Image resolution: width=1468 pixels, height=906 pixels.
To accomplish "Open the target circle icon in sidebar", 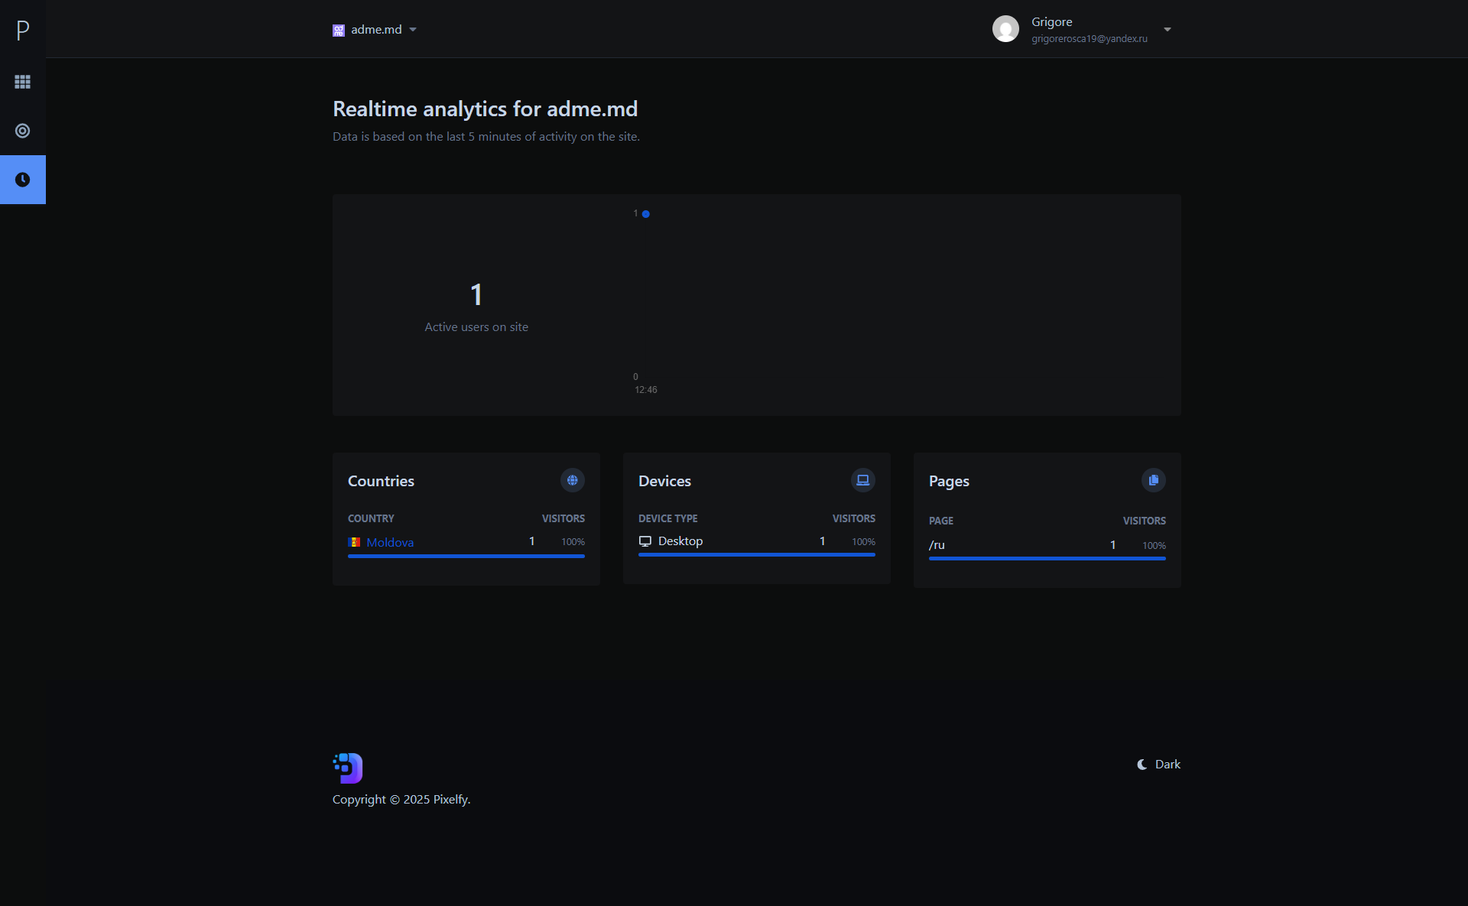I will (x=23, y=131).
